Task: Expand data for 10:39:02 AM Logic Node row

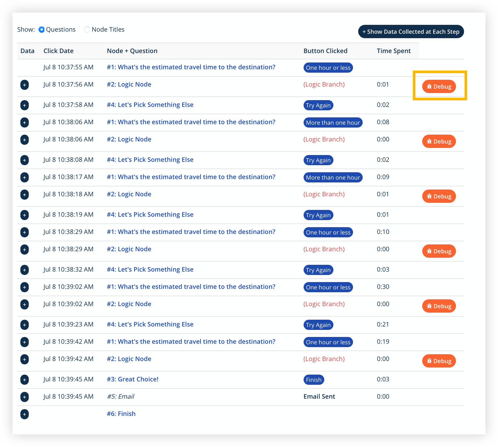Action: click(25, 304)
